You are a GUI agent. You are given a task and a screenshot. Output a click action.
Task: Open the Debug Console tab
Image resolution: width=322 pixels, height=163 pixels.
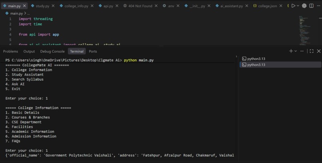(x=52, y=51)
